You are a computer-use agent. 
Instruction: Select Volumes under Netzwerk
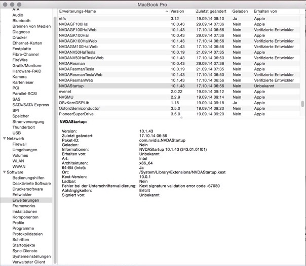click(20, 155)
